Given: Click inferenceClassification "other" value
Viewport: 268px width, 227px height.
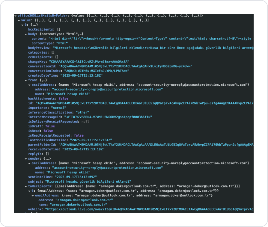Looking at the screenshot, I should pyautogui.click(x=82, y=112).
